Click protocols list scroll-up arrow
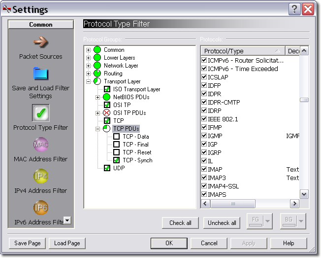Screen dimensions: 321x258 304,50
